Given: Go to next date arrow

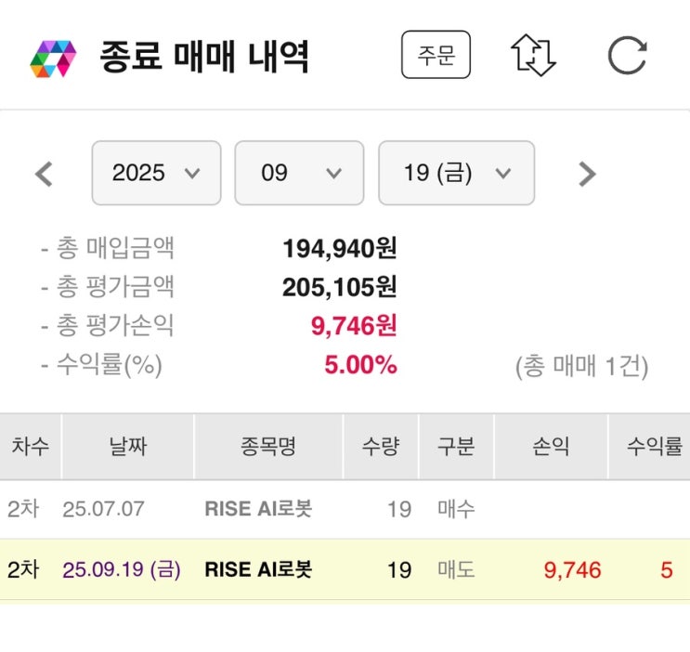Looking at the screenshot, I should (x=586, y=174).
